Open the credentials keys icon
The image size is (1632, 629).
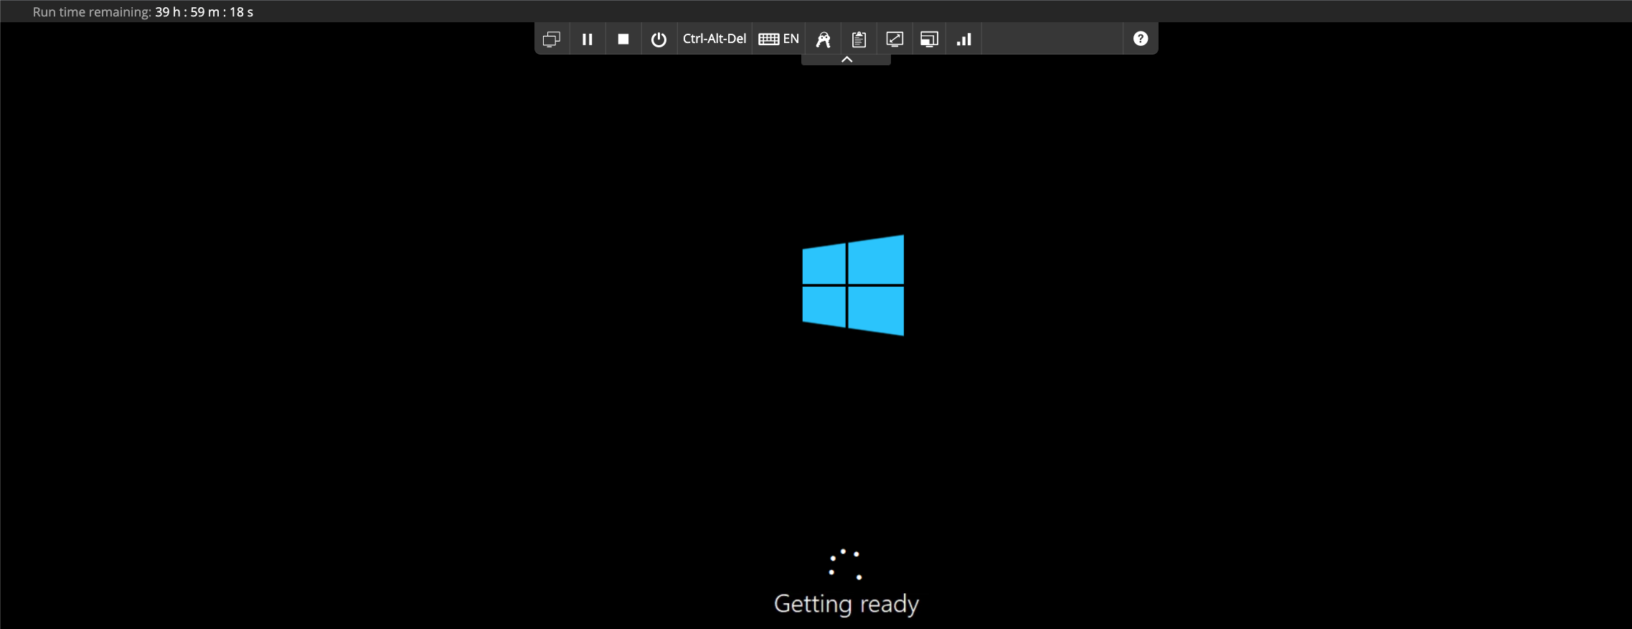824,39
